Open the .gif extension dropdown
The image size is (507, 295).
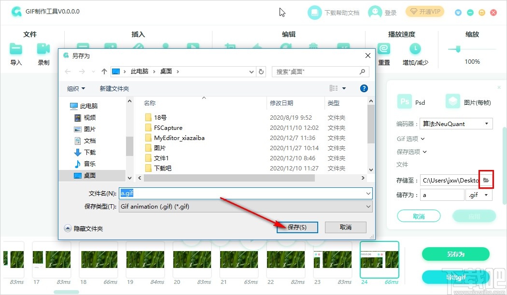pos(479,195)
